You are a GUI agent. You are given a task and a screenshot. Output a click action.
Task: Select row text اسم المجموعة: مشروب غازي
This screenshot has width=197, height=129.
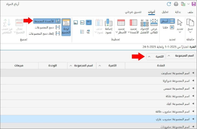point(173,119)
